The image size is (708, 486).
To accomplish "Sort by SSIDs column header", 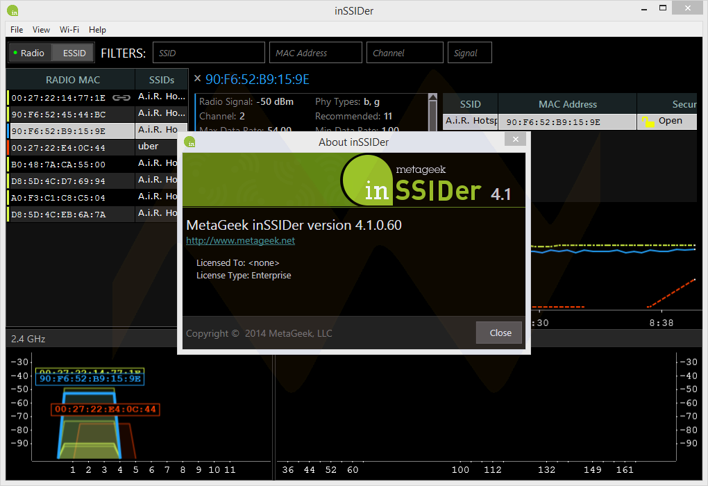I will coord(162,80).
